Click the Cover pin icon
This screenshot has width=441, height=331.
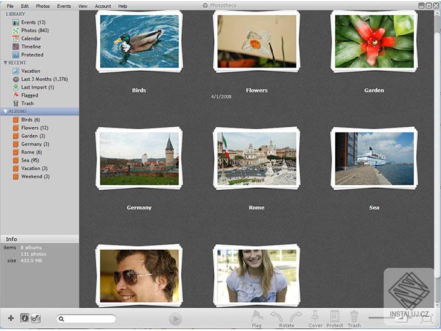316,316
